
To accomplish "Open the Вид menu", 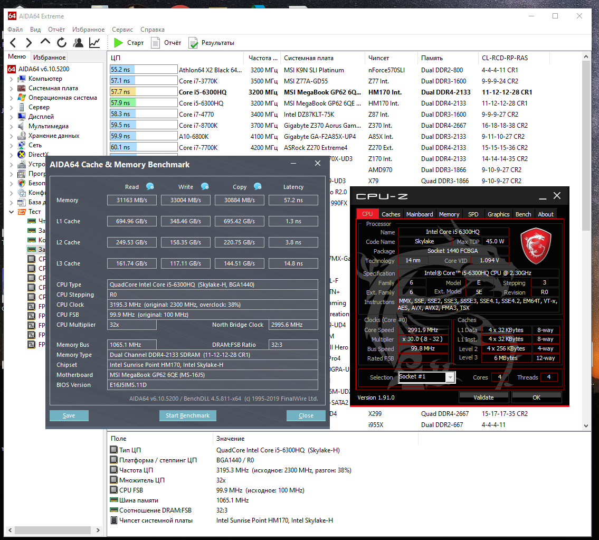I will coord(35,30).
